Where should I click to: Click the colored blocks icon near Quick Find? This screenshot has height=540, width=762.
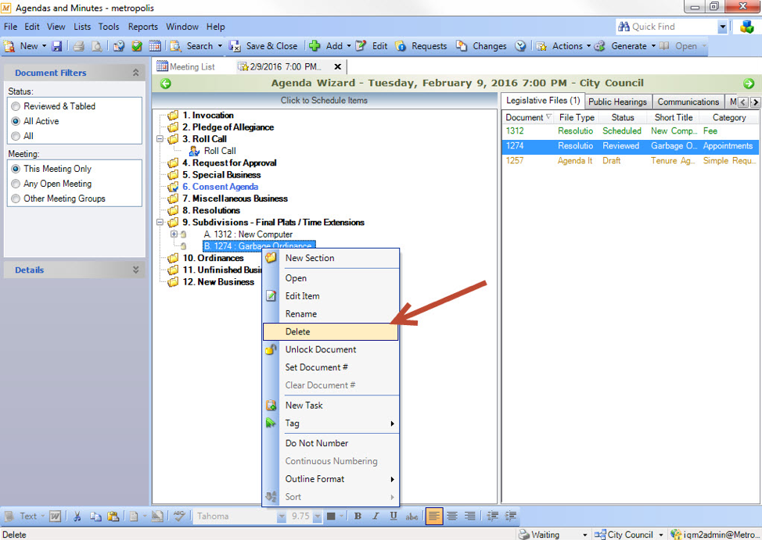pyautogui.click(x=746, y=27)
